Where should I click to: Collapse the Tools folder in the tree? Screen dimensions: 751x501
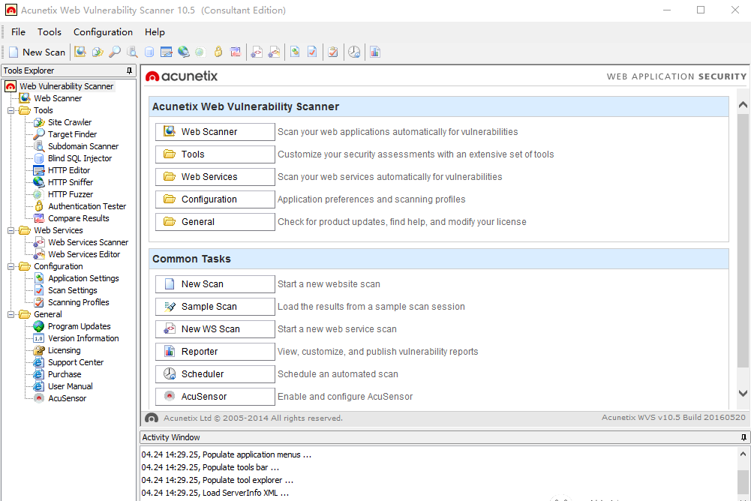point(11,111)
